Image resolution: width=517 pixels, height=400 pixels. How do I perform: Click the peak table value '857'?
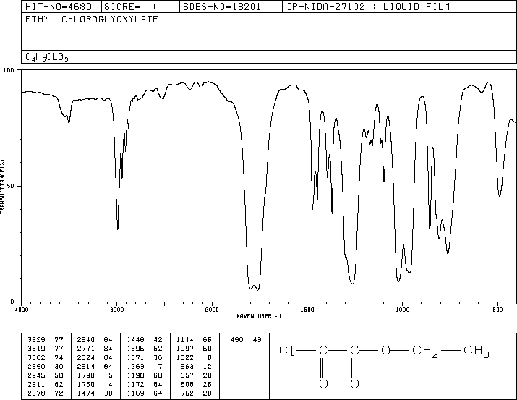click(x=187, y=375)
